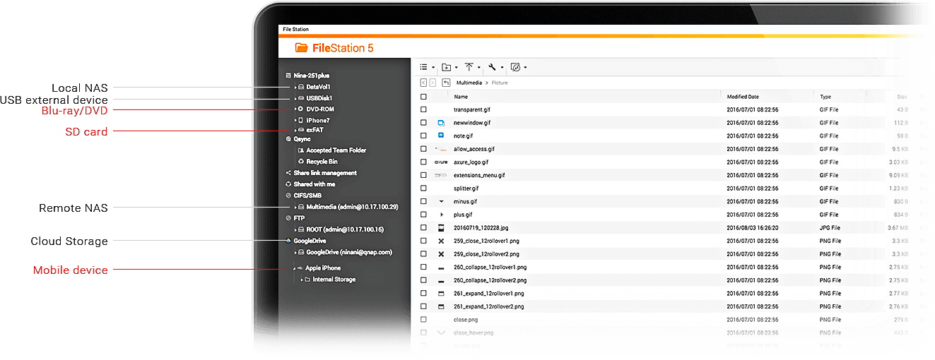The image size is (935, 360).
Task: Click the Qsync sync icon
Action: [288, 139]
